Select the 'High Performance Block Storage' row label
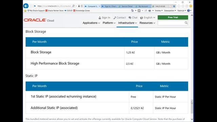The width and height of the screenshot is (217, 122). [x=55, y=63]
